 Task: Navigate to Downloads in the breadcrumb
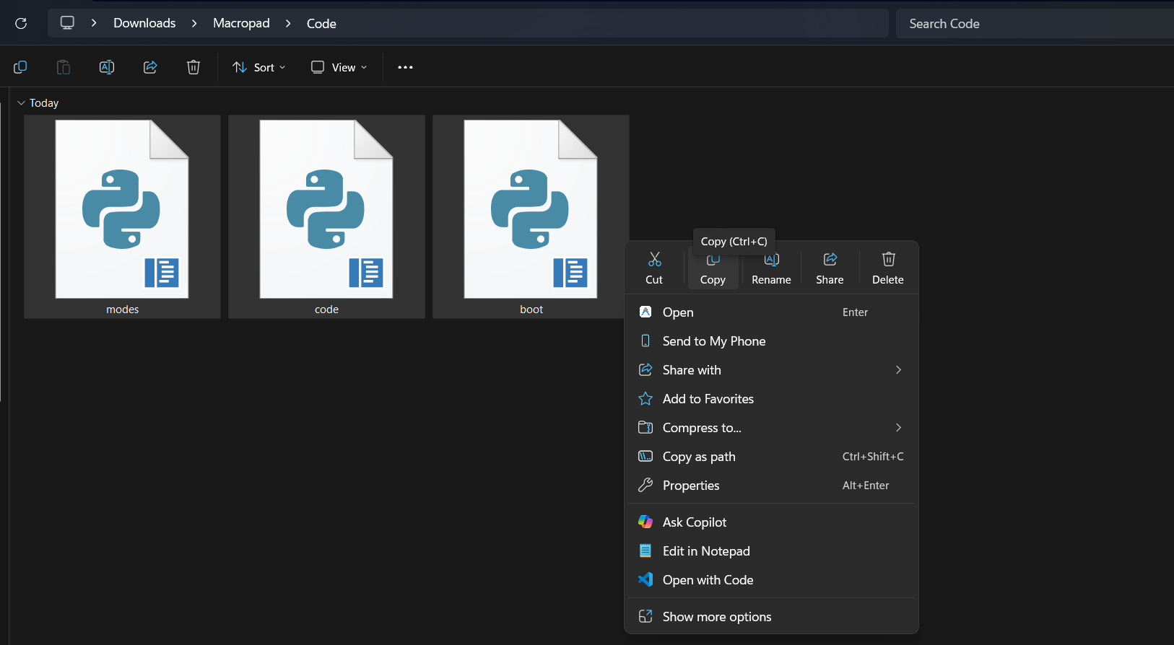click(144, 23)
